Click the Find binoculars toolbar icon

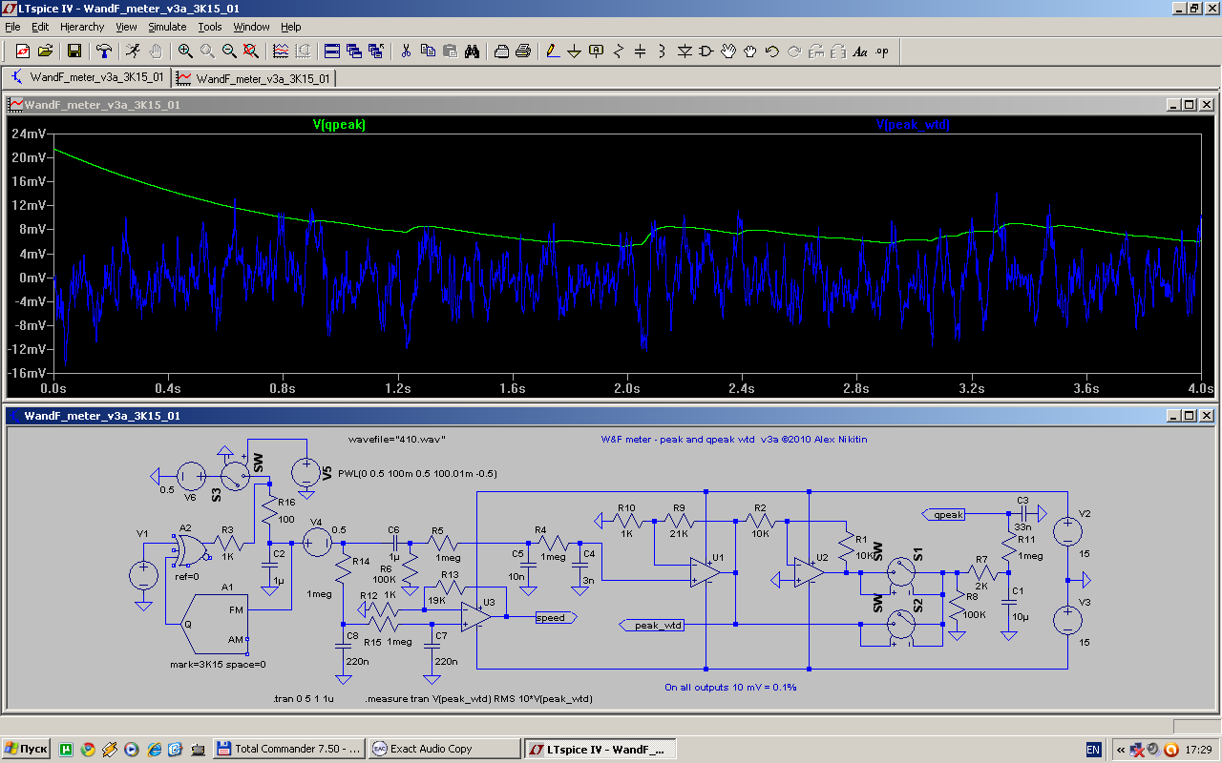pos(471,52)
